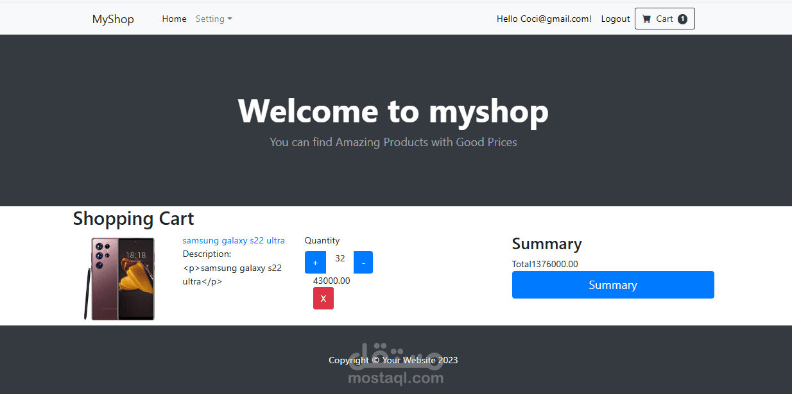The height and width of the screenshot is (394, 792).
Task: Click the Total 1376000.00 amount text
Action: [x=545, y=264]
